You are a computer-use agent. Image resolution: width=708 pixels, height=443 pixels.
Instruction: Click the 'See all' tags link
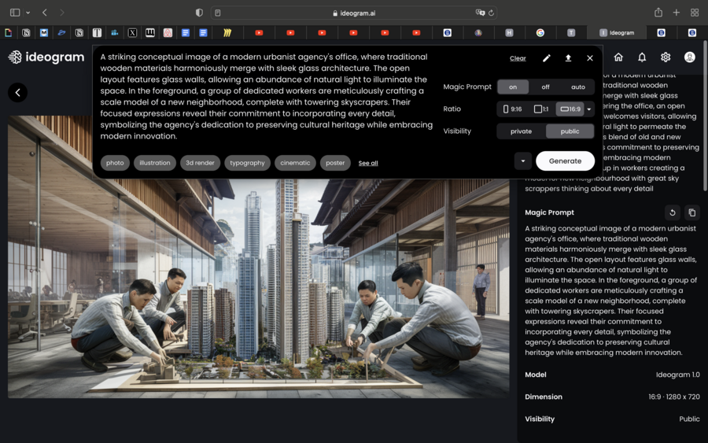coord(368,163)
